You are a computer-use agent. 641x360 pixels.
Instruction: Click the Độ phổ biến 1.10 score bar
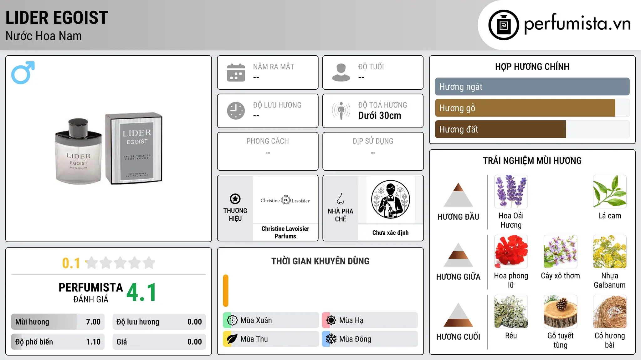coord(58,342)
